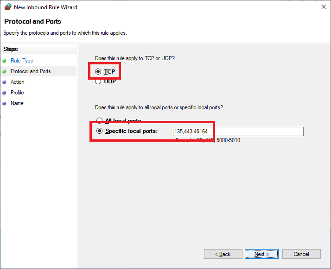
Task: Select the Action step in sidebar
Action: (18, 82)
